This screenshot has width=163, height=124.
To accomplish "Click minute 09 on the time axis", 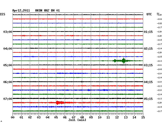I will click(91, 117).
